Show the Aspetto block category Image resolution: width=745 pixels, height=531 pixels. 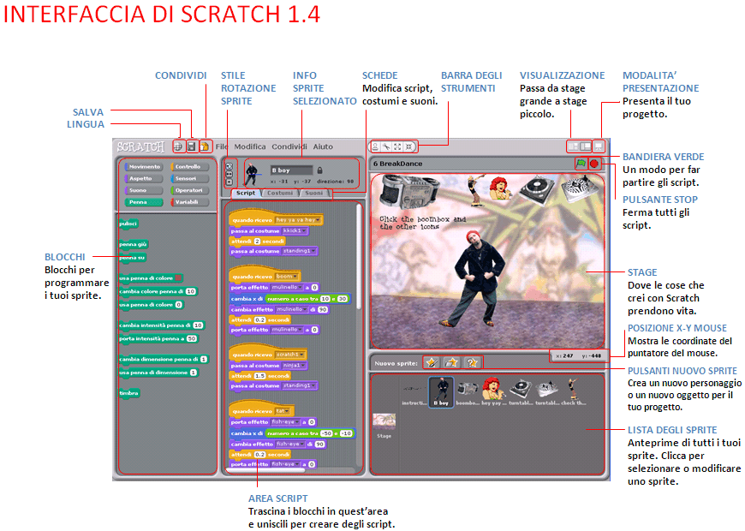point(144,179)
